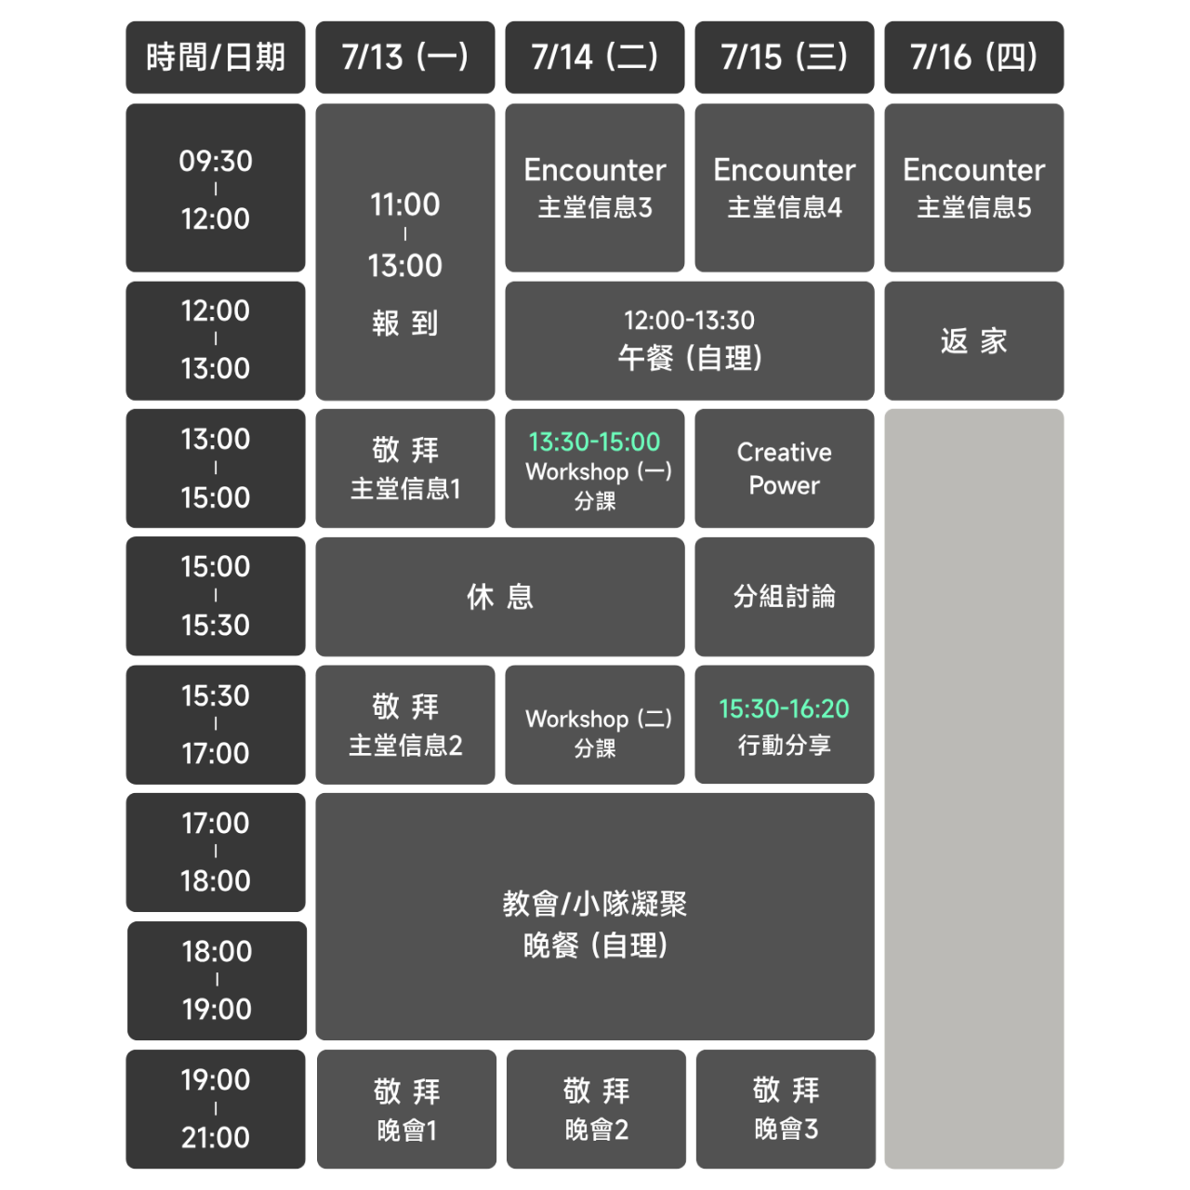Screen dimensions: 1190x1190
Task: Open the Creative Power session
Action: (x=785, y=469)
